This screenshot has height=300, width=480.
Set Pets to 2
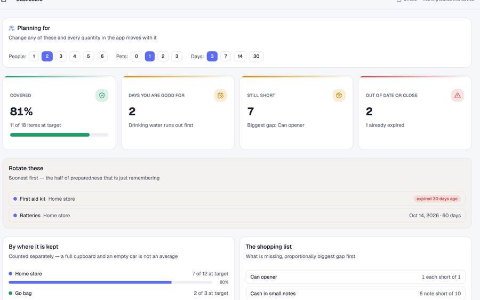(163, 57)
